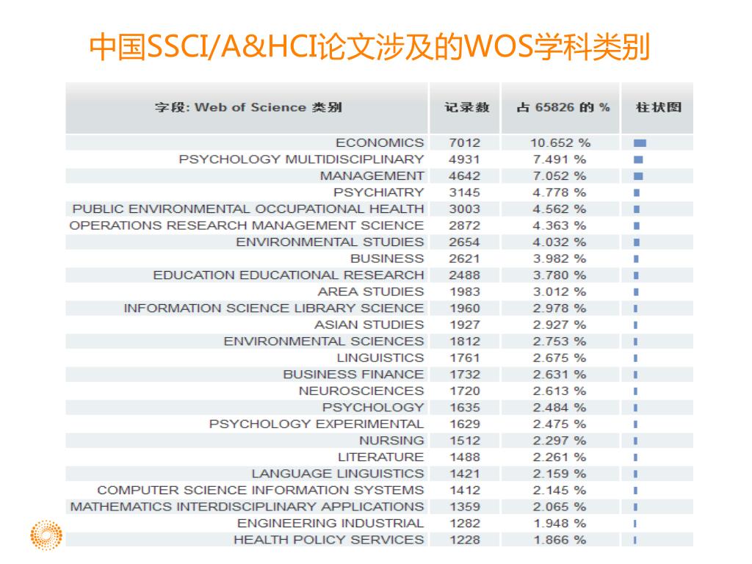Select HEALTH POLICY SERVICES label
The width and height of the screenshot is (752, 564).
click(328, 540)
